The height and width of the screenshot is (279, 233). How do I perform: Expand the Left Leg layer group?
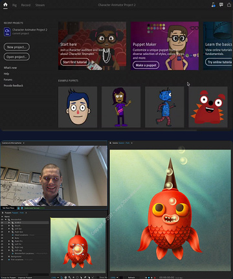(x=9, y=251)
